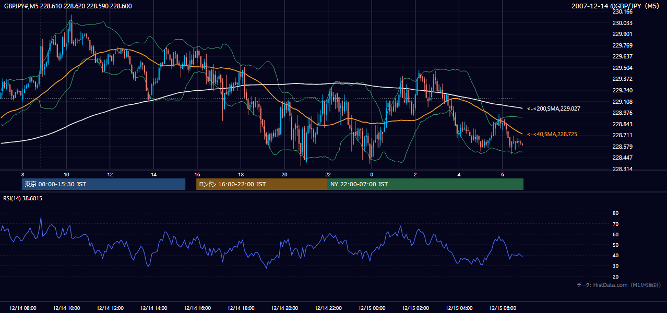Click price level 229.769 on the axis
This screenshot has width=667, height=313.
(x=622, y=45)
